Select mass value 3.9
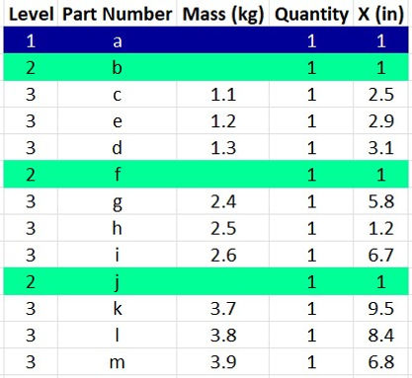412x378 pixels. pyautogui.click(x=223, y=361)
